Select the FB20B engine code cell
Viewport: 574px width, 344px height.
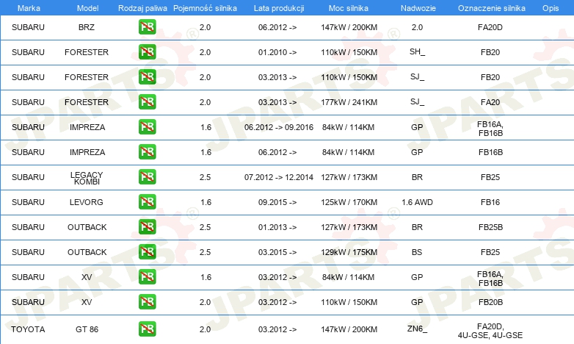coord(490,302)
